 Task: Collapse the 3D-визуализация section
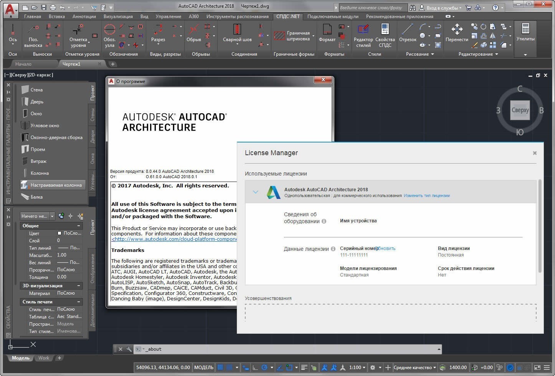pos(78,286)
